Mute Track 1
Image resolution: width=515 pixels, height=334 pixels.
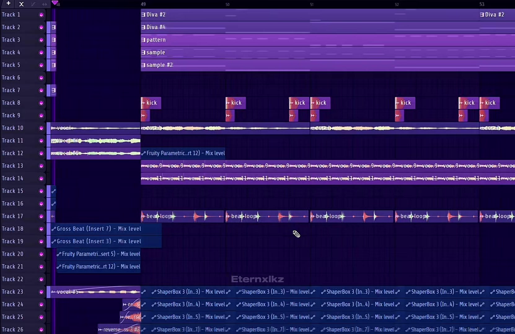click(41, 15)
